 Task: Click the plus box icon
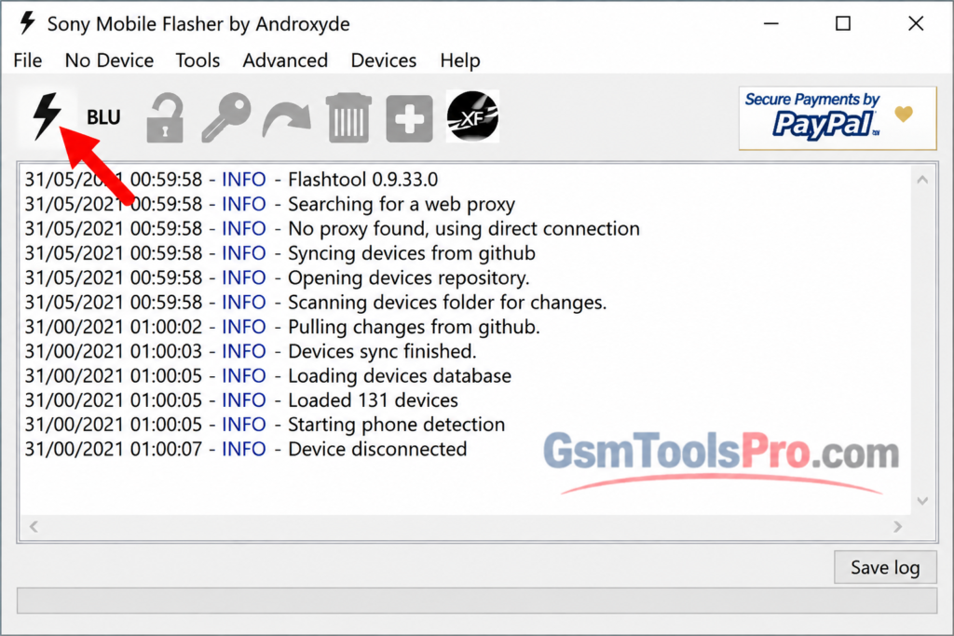click(410, 118)
